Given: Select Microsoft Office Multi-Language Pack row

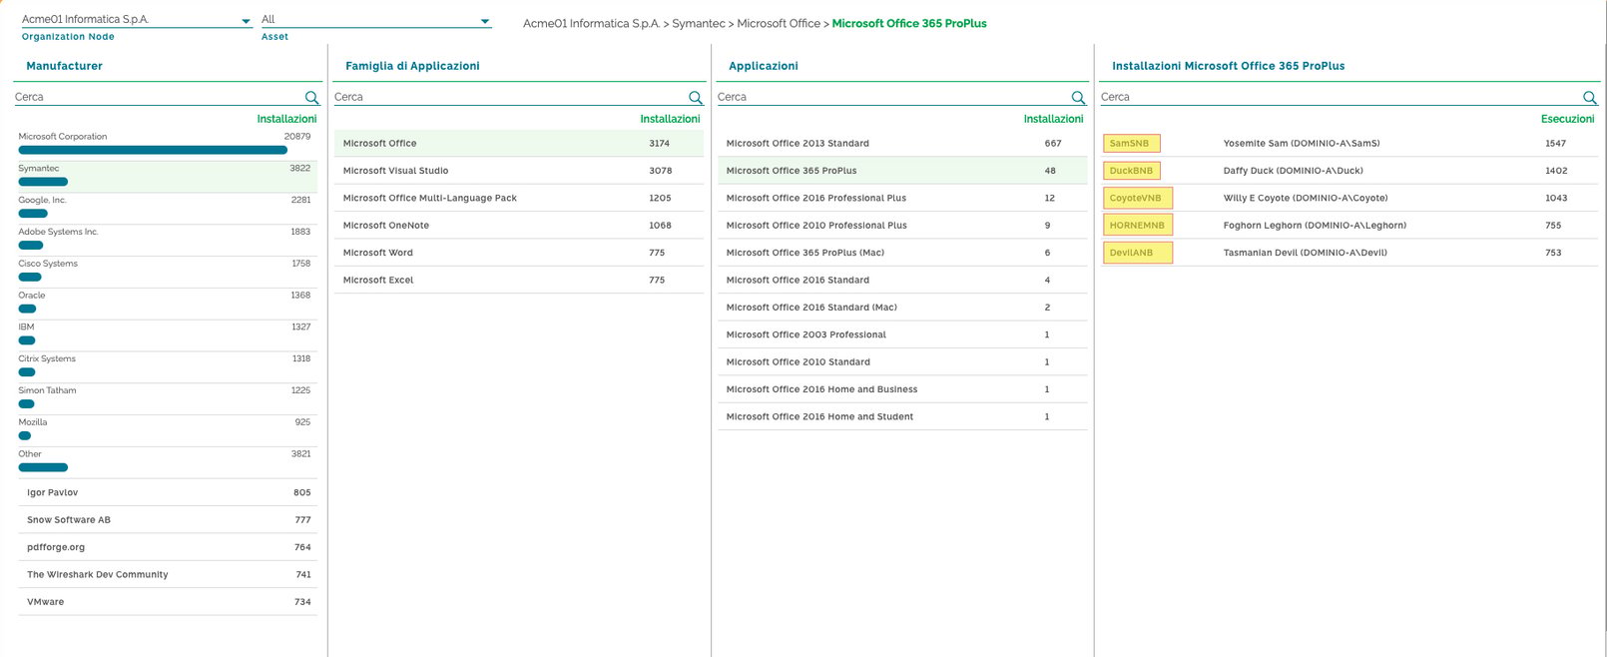Looking at the screenshot, I should click(x=519, y=198).
